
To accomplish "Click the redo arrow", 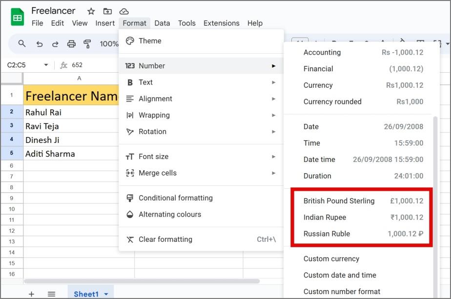I will pos(55,44).
